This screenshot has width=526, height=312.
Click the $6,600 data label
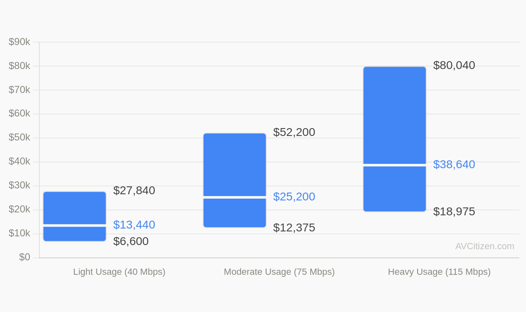pyautogui.click(x=131, y=241)
